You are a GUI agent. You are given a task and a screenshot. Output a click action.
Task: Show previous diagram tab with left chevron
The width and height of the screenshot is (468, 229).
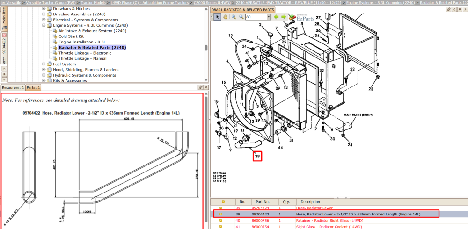[454, 9]
